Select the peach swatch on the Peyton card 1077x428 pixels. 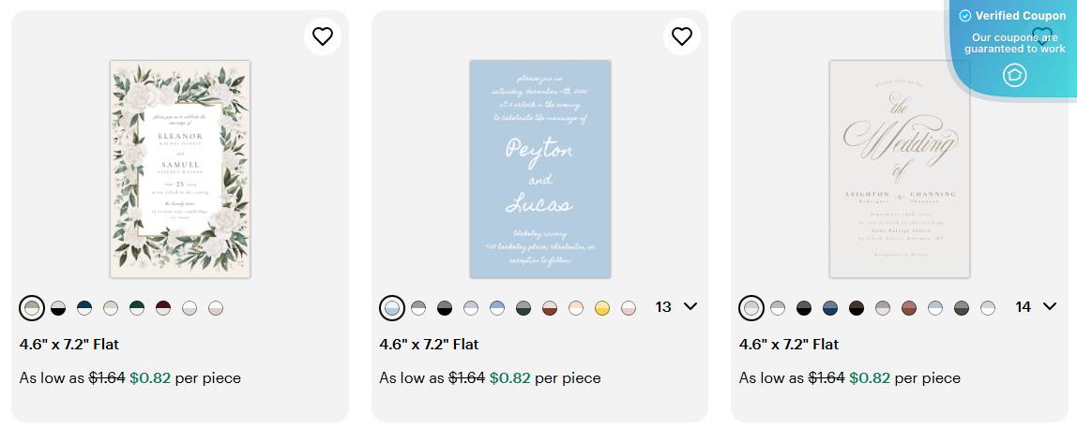click(x=576, y=307)
